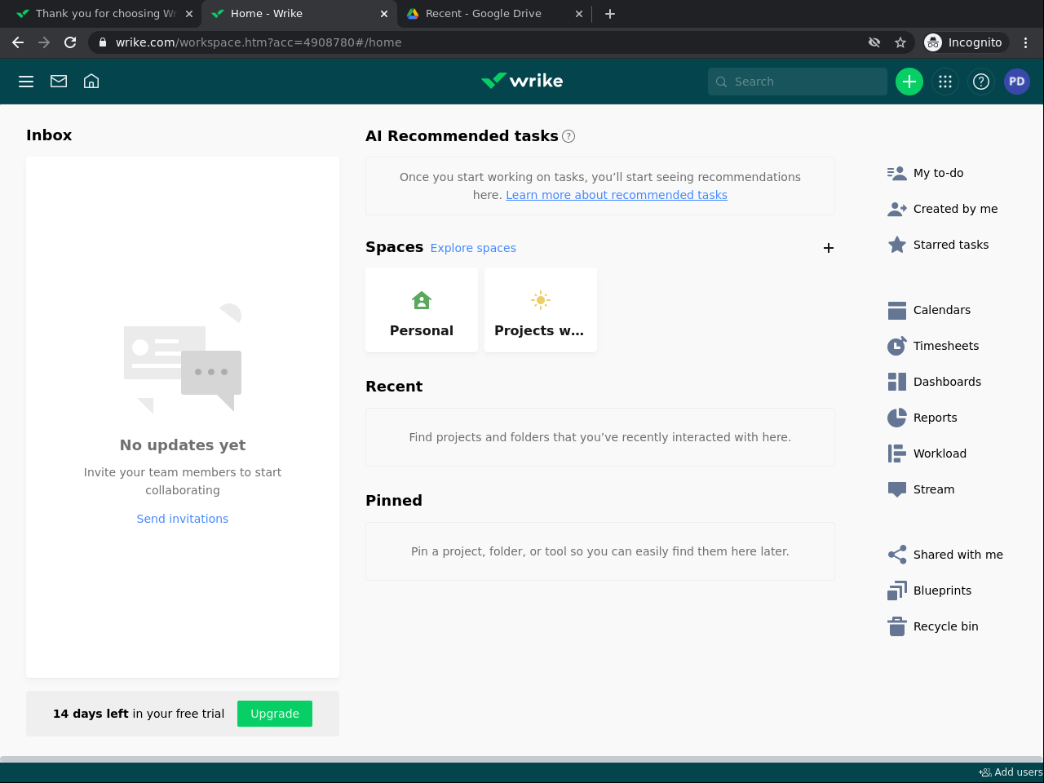Open the Dashboards label
Screen dimensions: 1044x783
pyautogui.click(x=948, y=382)
